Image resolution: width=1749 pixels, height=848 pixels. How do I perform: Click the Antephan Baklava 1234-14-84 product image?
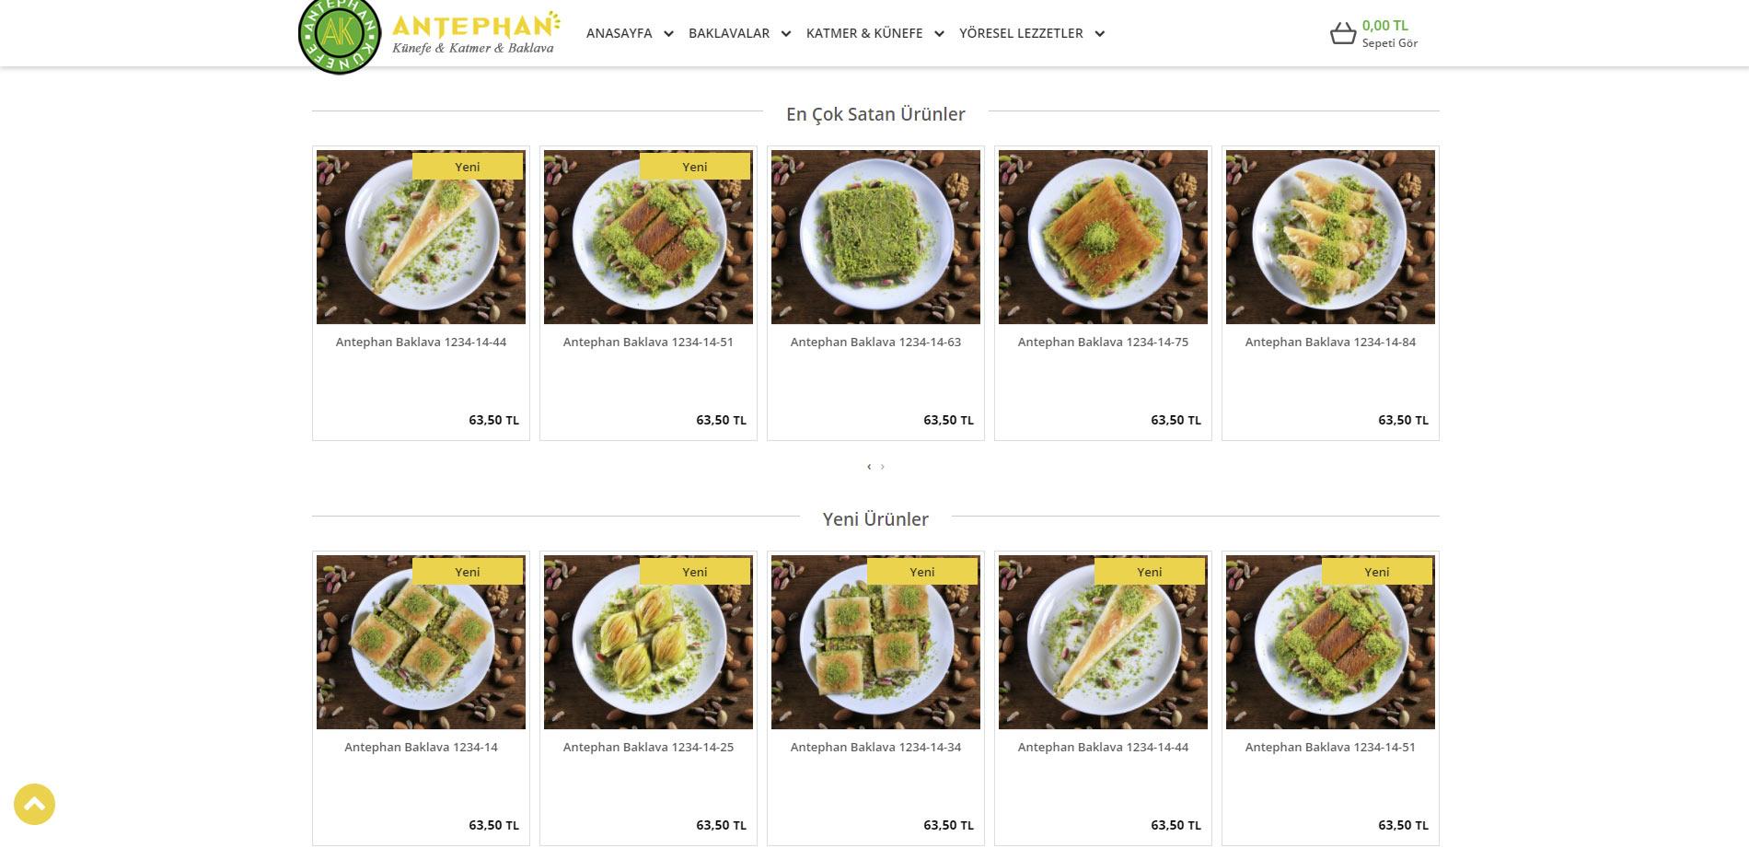click(x=1330, y=237)
